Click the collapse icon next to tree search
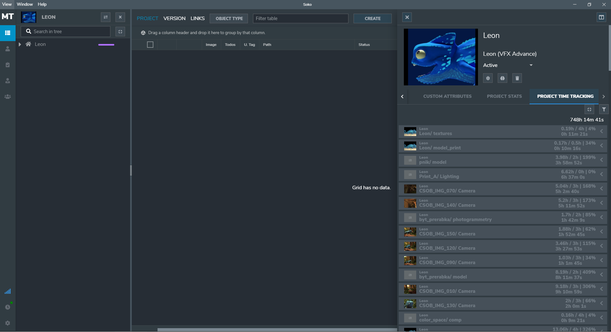This screenshot has width=611, height=332. pyautogui.click(x=120, y=32)
